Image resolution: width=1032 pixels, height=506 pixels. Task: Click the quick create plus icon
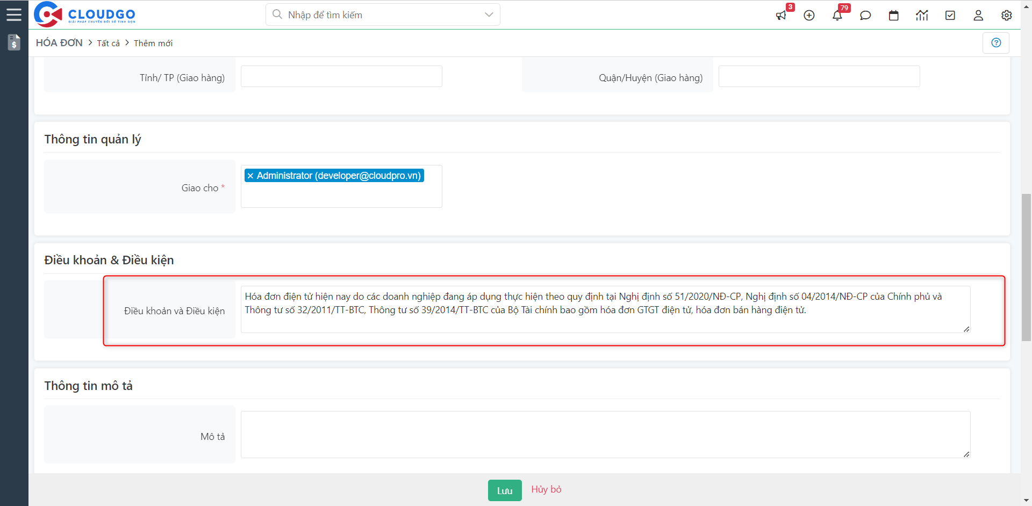click(x=809, y=16)
